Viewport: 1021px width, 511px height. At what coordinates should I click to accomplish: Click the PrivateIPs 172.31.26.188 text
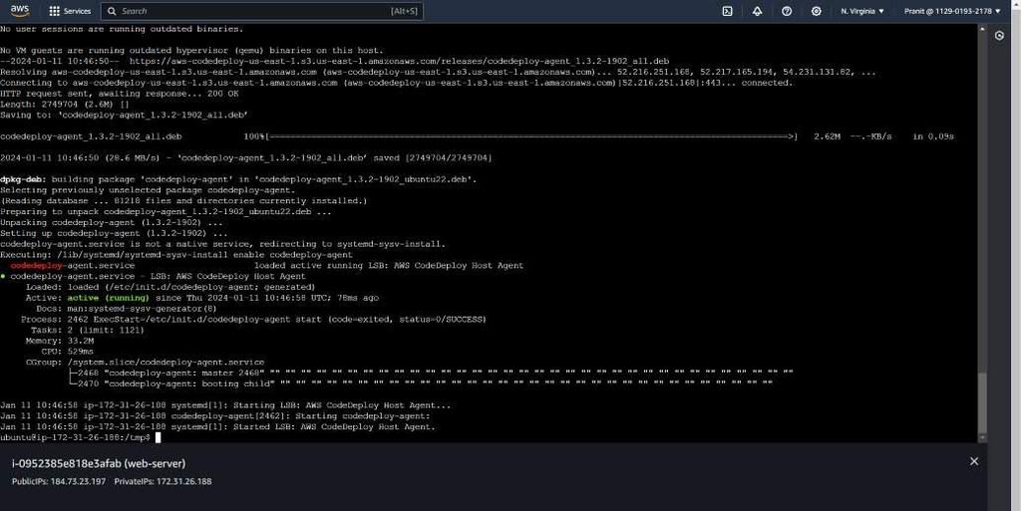tap(163, 482)
